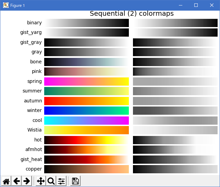220x187 pixels.
Task: Click the matplotlib Figure 1 window icon
Action: [6, 5]
